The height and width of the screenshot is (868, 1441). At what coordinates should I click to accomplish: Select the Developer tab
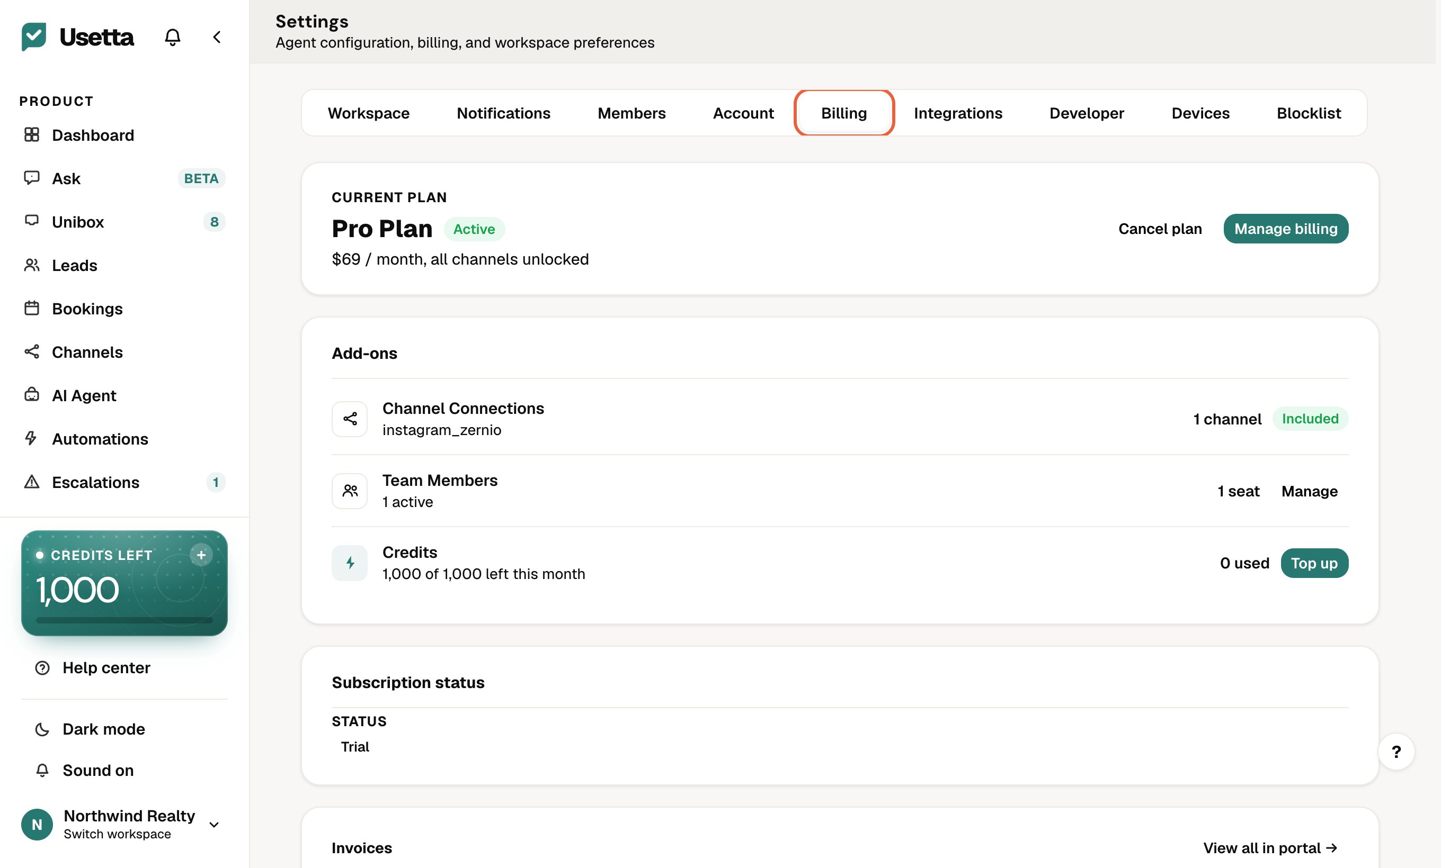click(x=1087, y=113)
